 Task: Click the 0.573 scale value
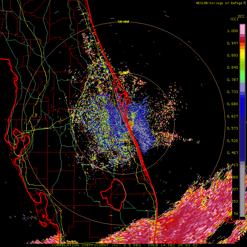click(232, 128)
